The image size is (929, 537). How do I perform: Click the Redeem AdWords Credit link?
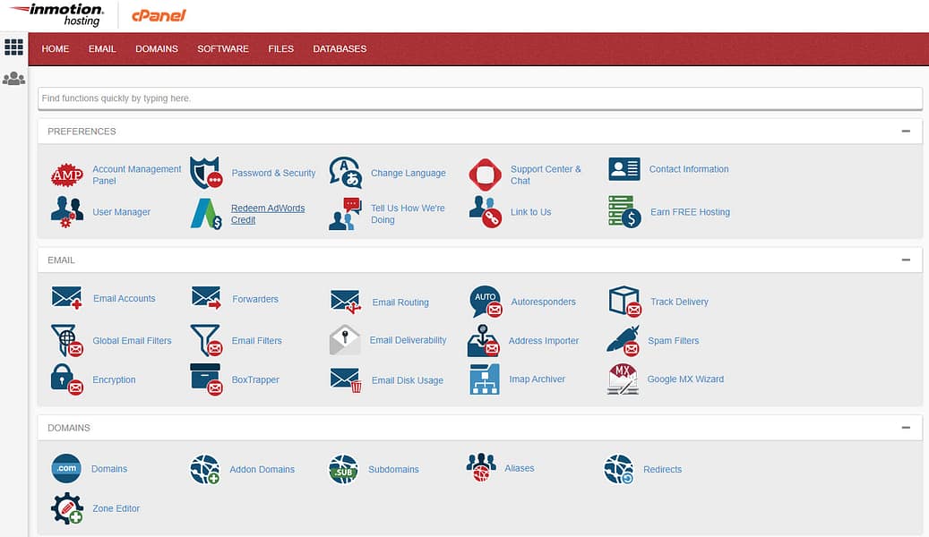pos(268,214)
